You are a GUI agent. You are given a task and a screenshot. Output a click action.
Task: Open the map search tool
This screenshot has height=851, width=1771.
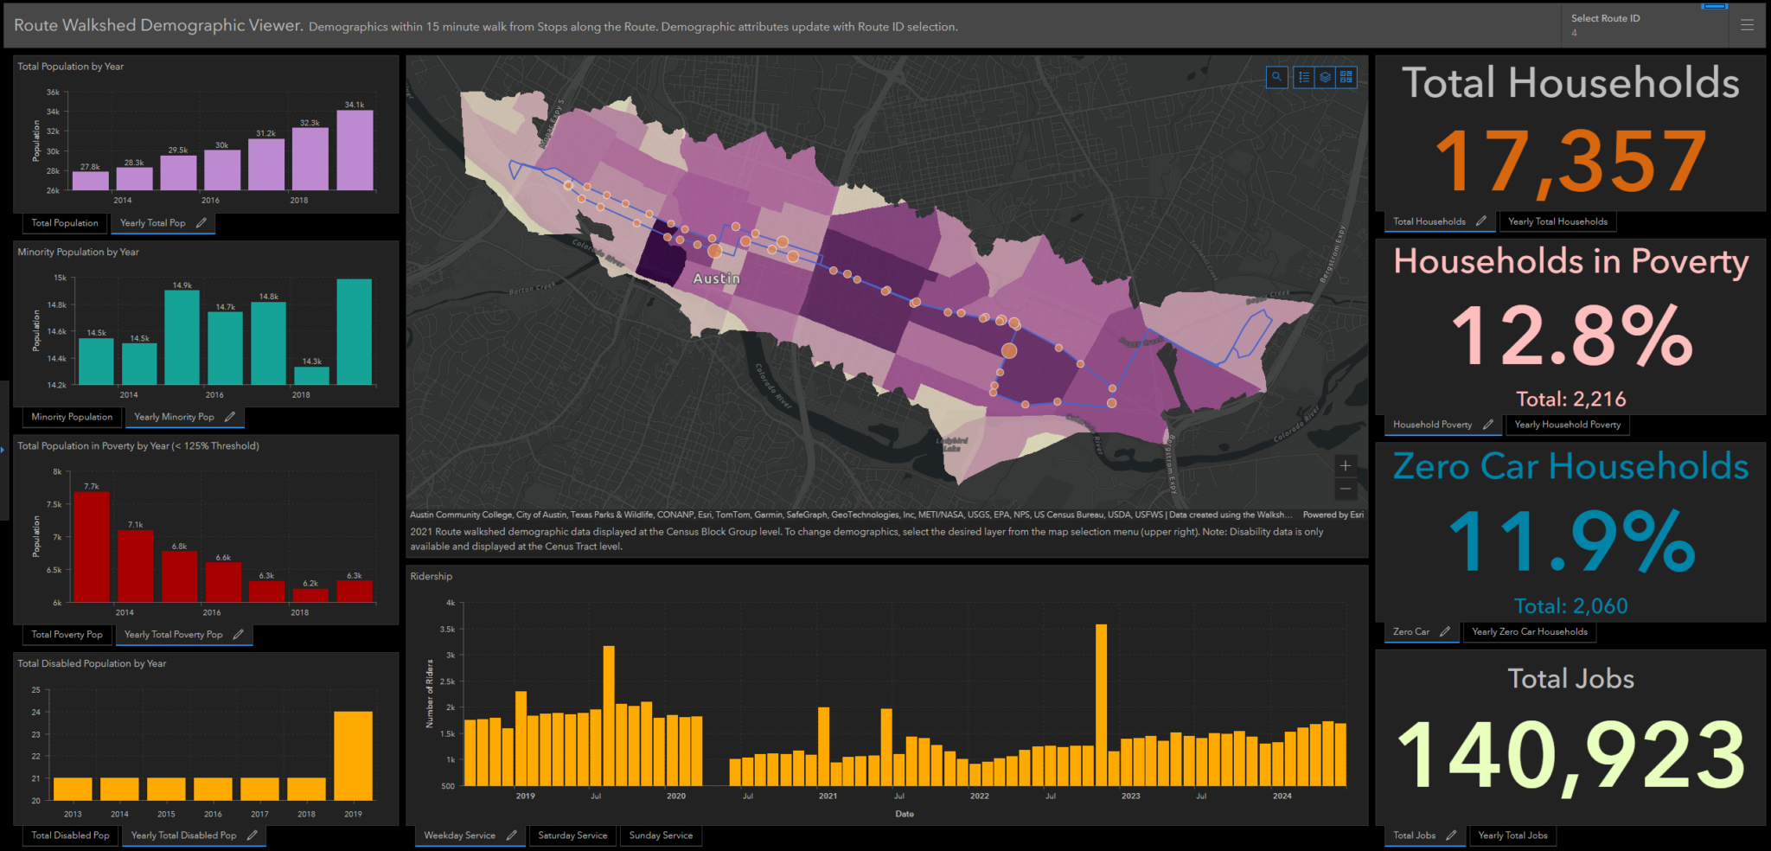tap(1277, 77)
